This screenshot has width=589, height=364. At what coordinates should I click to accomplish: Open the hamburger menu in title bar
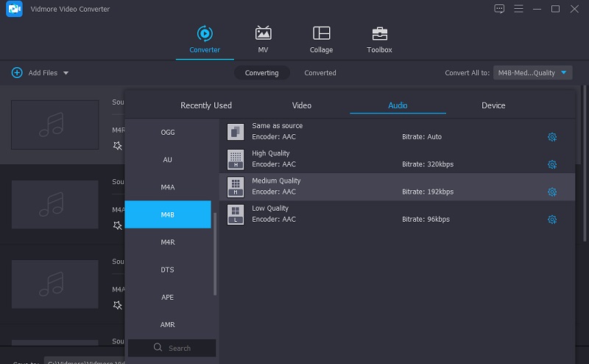tap(518, 9)
